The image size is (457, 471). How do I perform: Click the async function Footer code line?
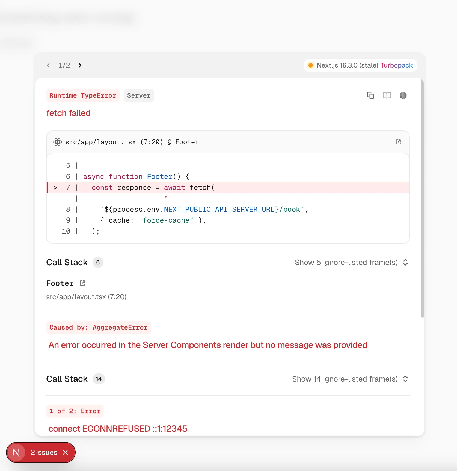click(136, 176)
